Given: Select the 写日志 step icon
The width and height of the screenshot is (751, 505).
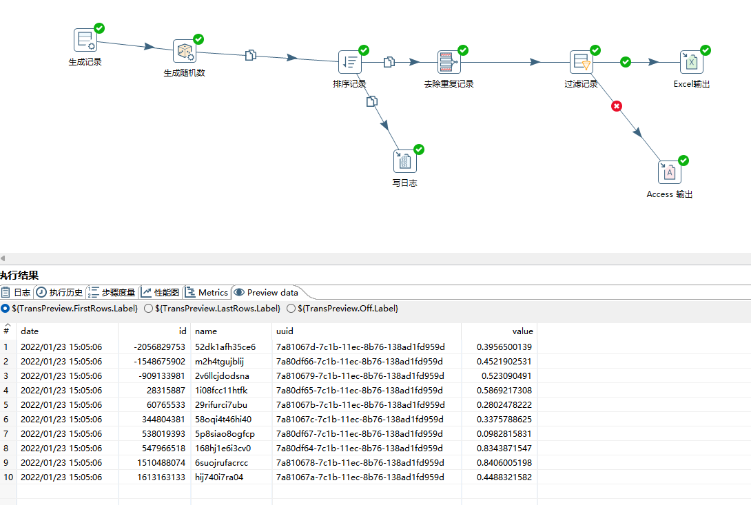Looking at the screenshot, I should [404, 161].
